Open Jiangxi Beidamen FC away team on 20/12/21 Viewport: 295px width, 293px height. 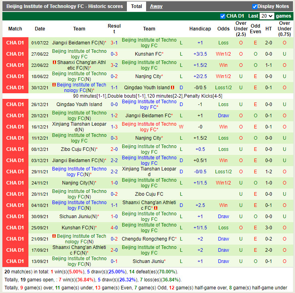(148, 116)
